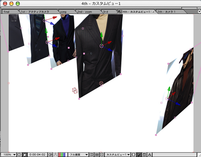Screen dimensions: 201x157
Task: Grab topmost blue Z-axis arrow near tie layer
Action: pyautogui.click(x=52, y=23)
